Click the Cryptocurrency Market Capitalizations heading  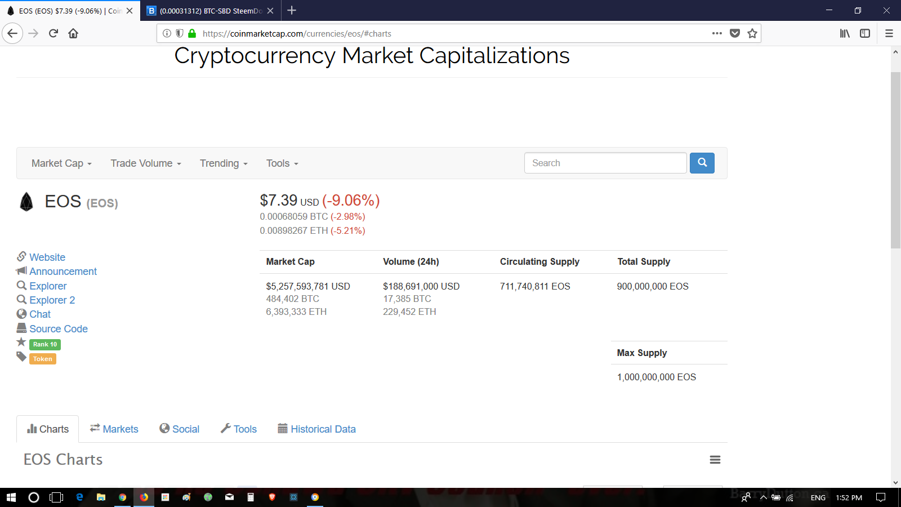click(x=372, y=56)
